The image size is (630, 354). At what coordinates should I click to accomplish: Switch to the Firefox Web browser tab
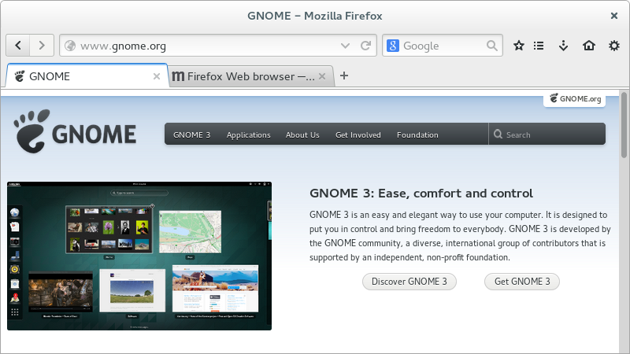pos(250,76)
